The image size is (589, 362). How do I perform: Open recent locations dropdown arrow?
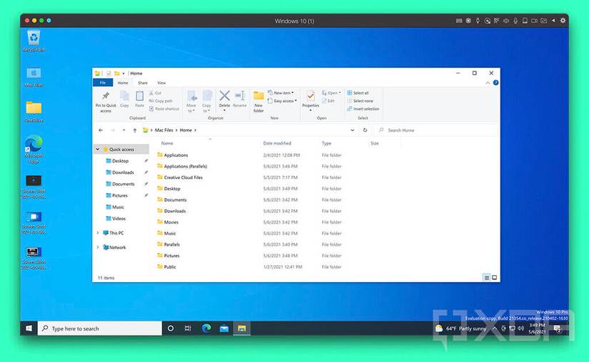coord(124,130)
